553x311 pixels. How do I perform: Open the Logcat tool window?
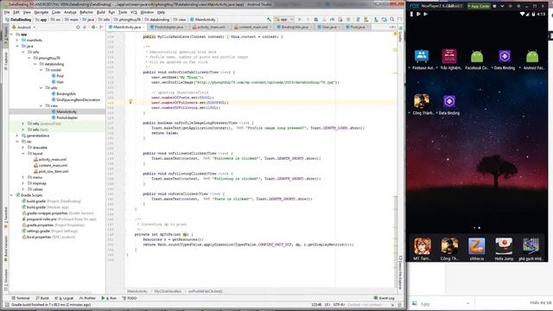click(x=65, y=298)
